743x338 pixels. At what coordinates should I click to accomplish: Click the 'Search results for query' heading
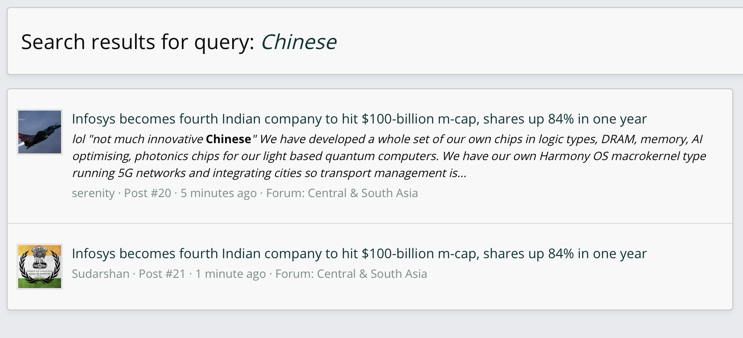coord(179,42)
